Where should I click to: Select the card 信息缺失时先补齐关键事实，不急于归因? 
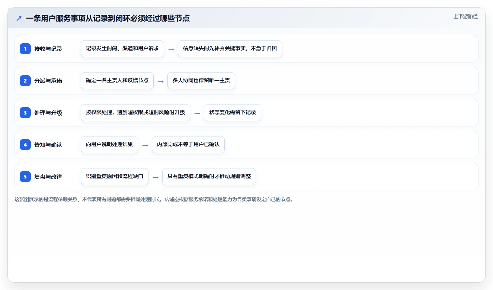point(230,49)
